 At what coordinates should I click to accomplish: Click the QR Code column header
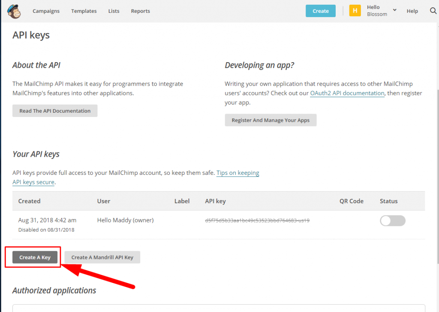pyautogui.click(x=352, y=201)
